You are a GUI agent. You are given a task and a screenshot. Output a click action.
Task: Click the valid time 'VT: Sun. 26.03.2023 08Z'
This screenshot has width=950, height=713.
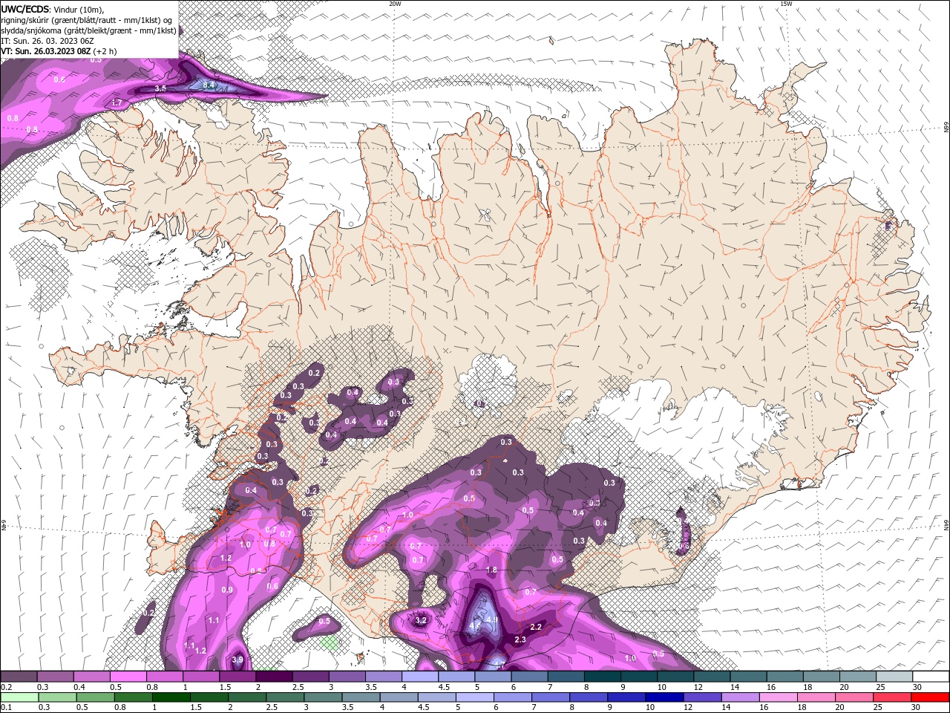(x=46, y=51)
